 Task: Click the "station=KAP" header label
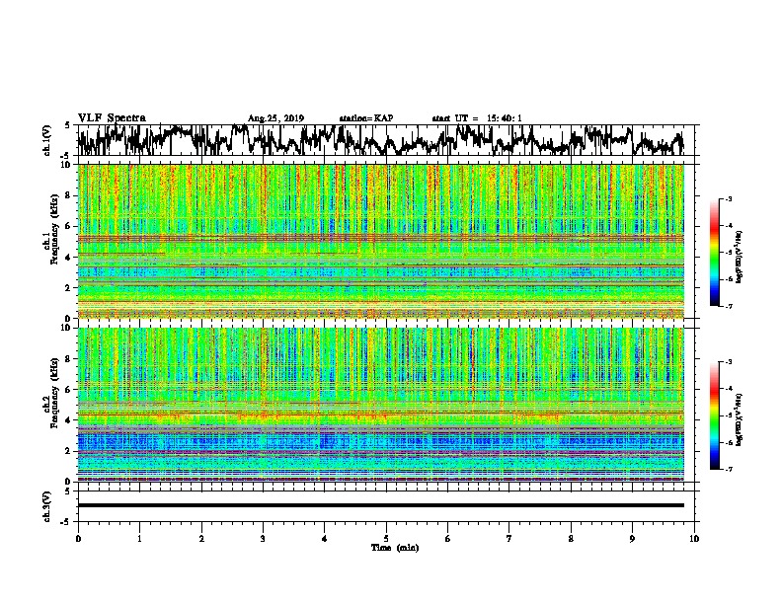366,118
